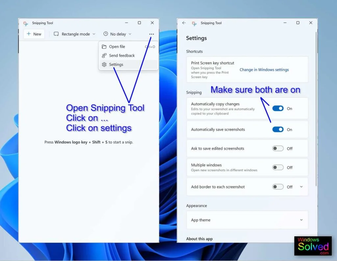337x261 pixels.
Task: Click Snipping Tool app icon in Settings window
Action: (194, 23)
